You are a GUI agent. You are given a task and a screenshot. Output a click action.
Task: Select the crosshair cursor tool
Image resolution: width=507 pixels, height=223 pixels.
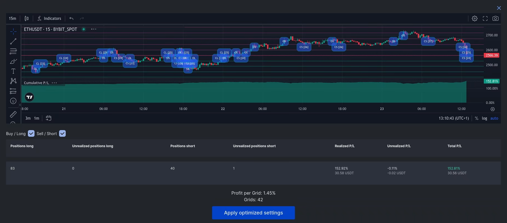click(x=13, y=31)
